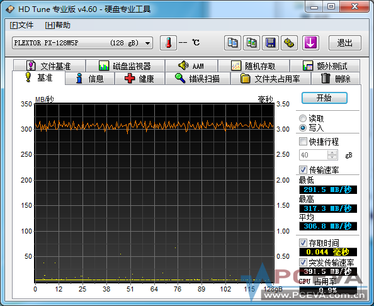
Task: Increase short stroke value with up arrow
Action: click(x=332, y=152)
